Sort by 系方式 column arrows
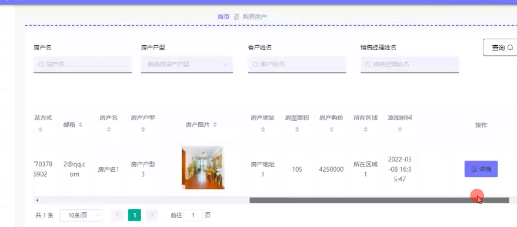 [40, 130]
